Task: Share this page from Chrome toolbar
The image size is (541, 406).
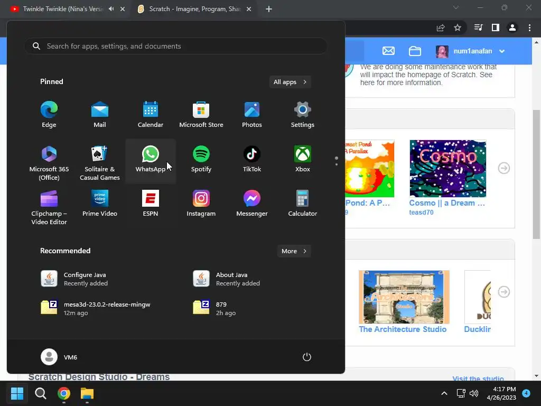Action: point(441,27)
